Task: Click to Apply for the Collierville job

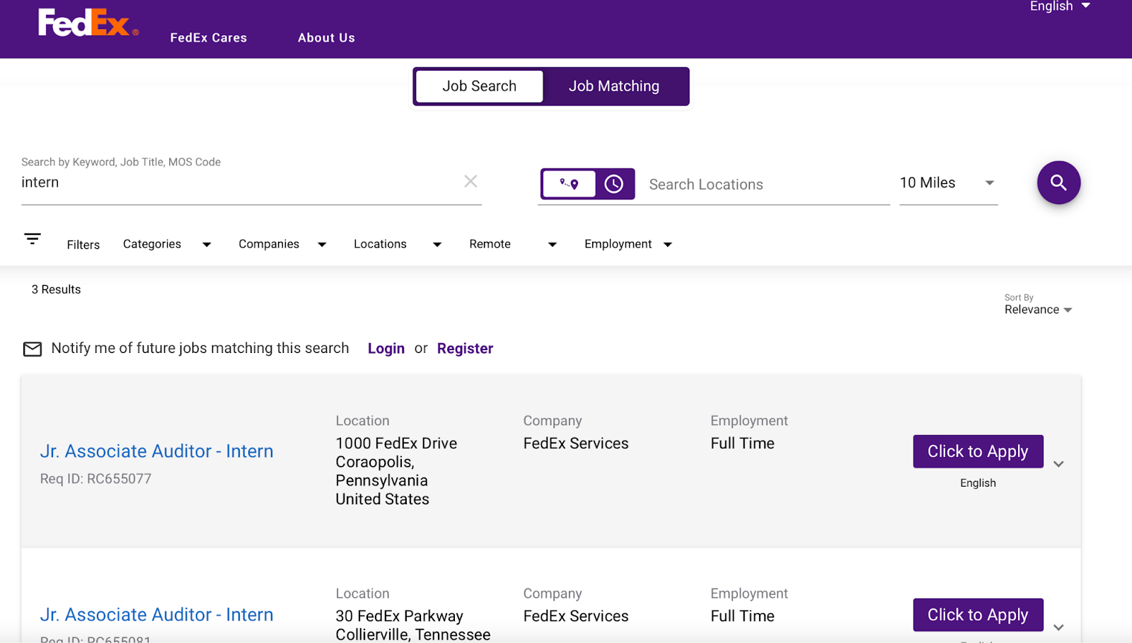Action: coord(978,615)
